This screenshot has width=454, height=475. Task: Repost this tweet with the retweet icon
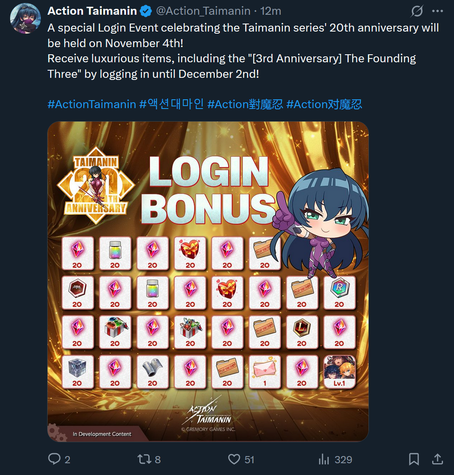pos(144,459)
